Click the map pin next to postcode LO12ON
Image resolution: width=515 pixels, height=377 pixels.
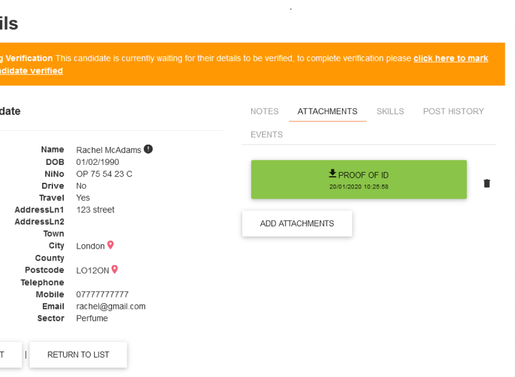(114, 270)
